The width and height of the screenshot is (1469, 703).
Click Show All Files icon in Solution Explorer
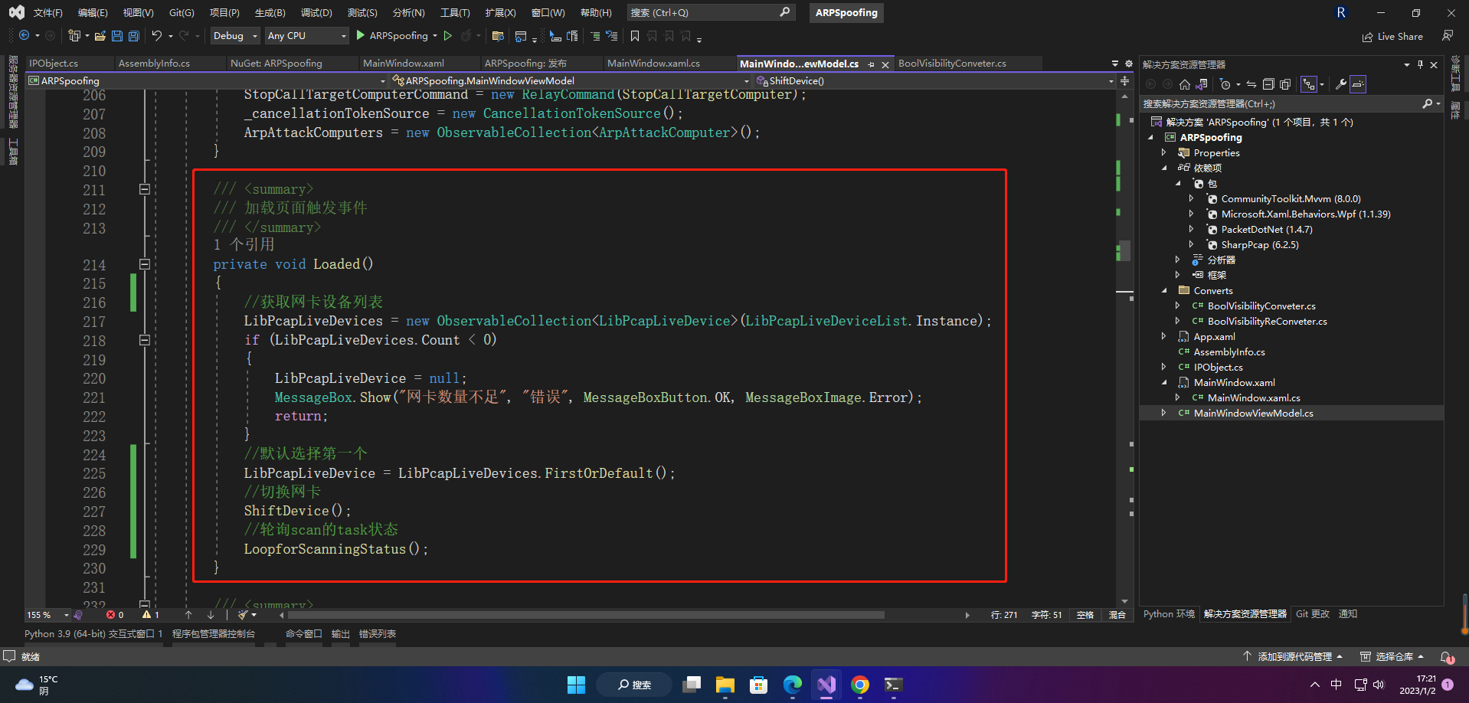(x=1285, y=84)
